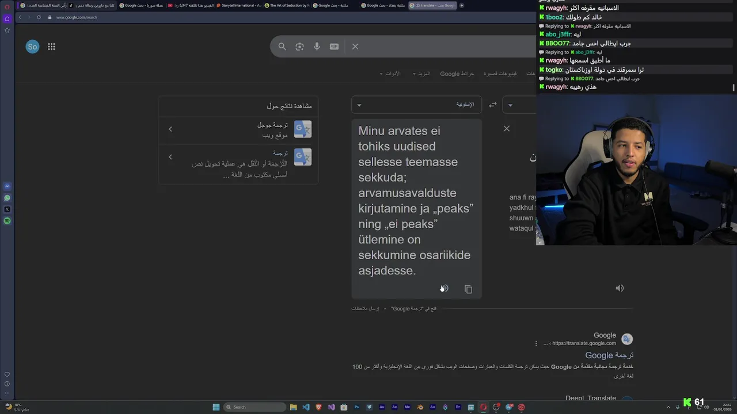Click the address bar URL
This screenshot has width=737, height=414.
[x=77, y=17]
